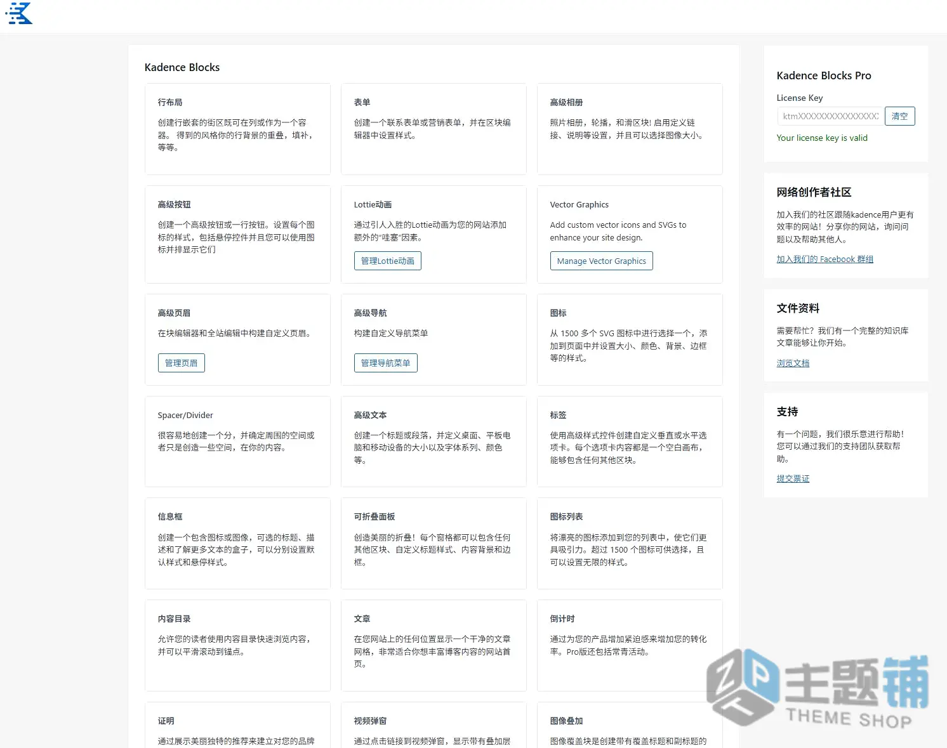This screenshot has height=748, width=947.
Task: Click the License Key label
Action: tap(800, 98)
